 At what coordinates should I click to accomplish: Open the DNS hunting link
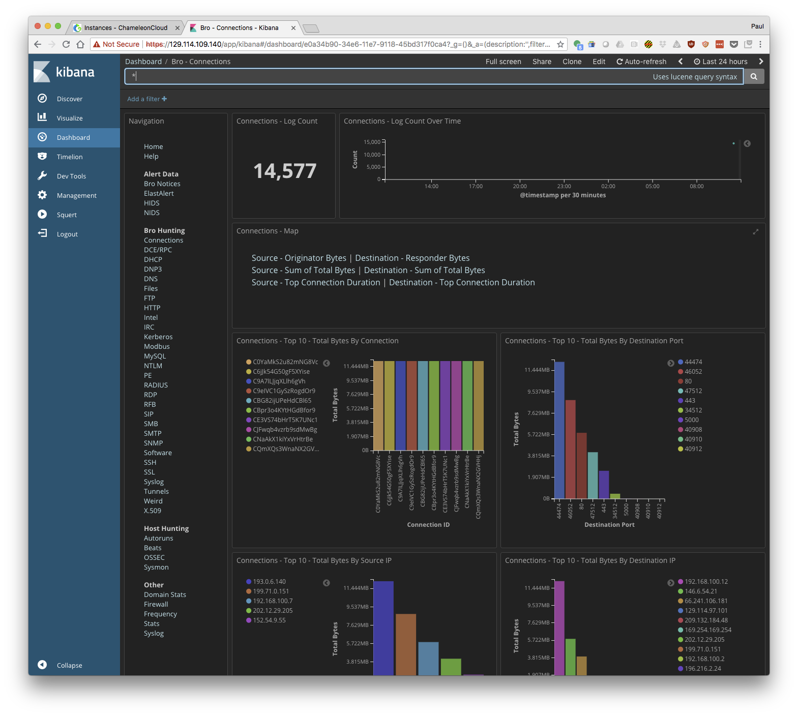coord(151,279)
